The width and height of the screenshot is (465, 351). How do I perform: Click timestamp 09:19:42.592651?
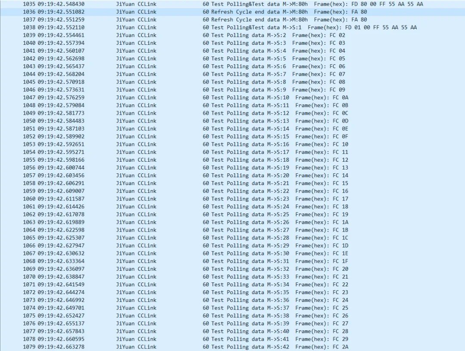pos(61,144)
